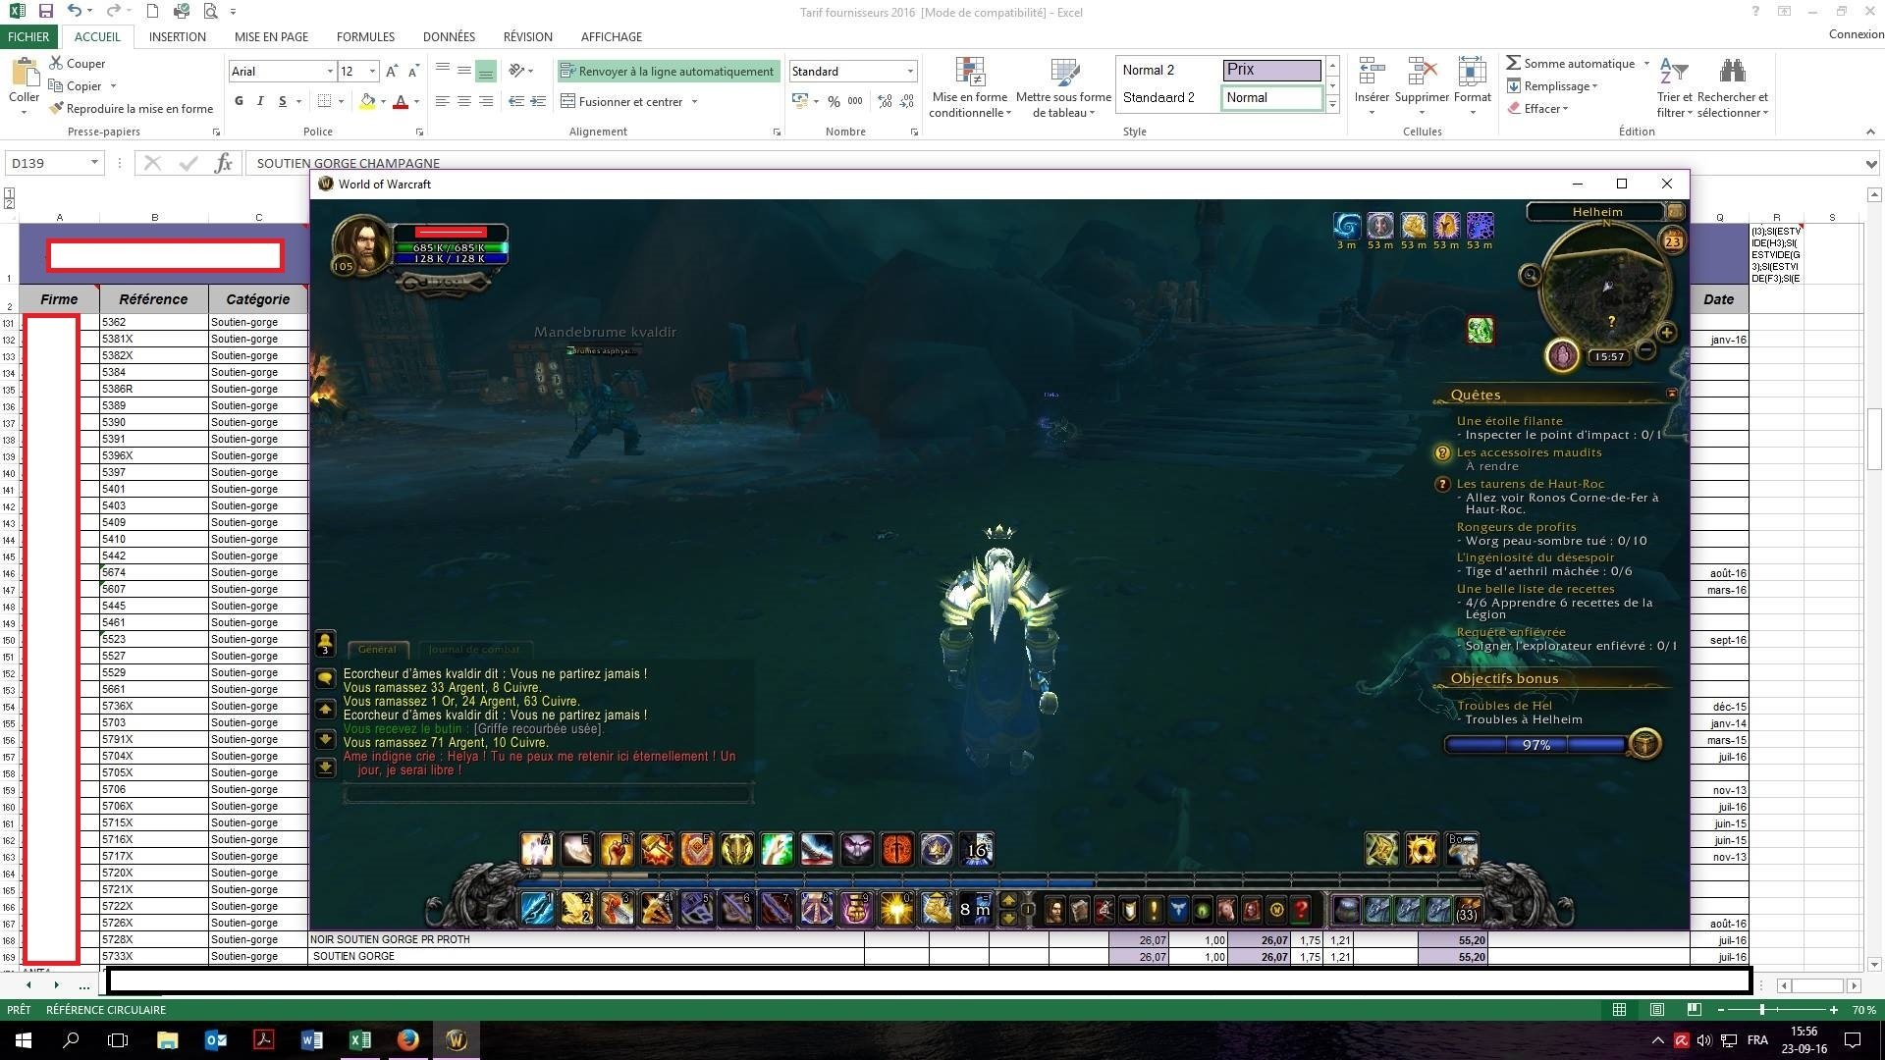This screenshot has width=1885, height=1060.
Task: Toggle bold G formatting
Action: click(239, 101)
